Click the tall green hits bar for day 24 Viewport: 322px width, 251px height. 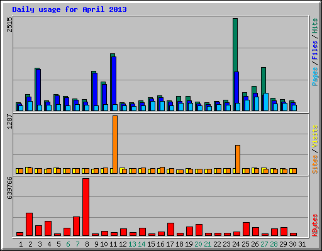(235, 45)
